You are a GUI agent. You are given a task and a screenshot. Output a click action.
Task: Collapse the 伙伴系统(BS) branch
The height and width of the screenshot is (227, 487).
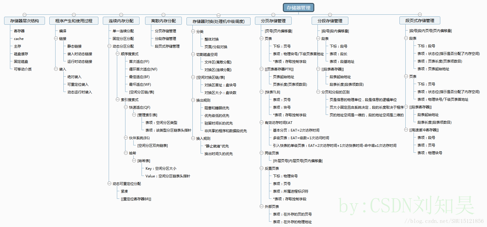pyautogui.click(x=126, y=138)
